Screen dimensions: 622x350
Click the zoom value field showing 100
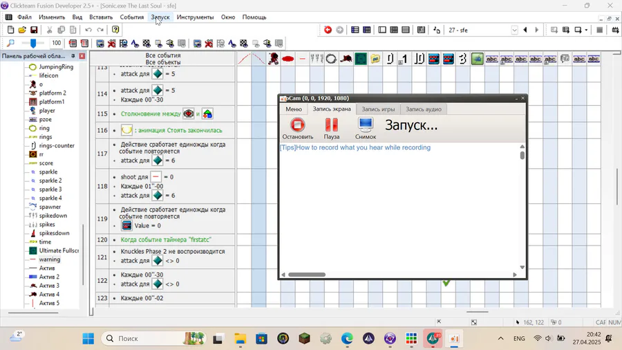tap(57, 43)
